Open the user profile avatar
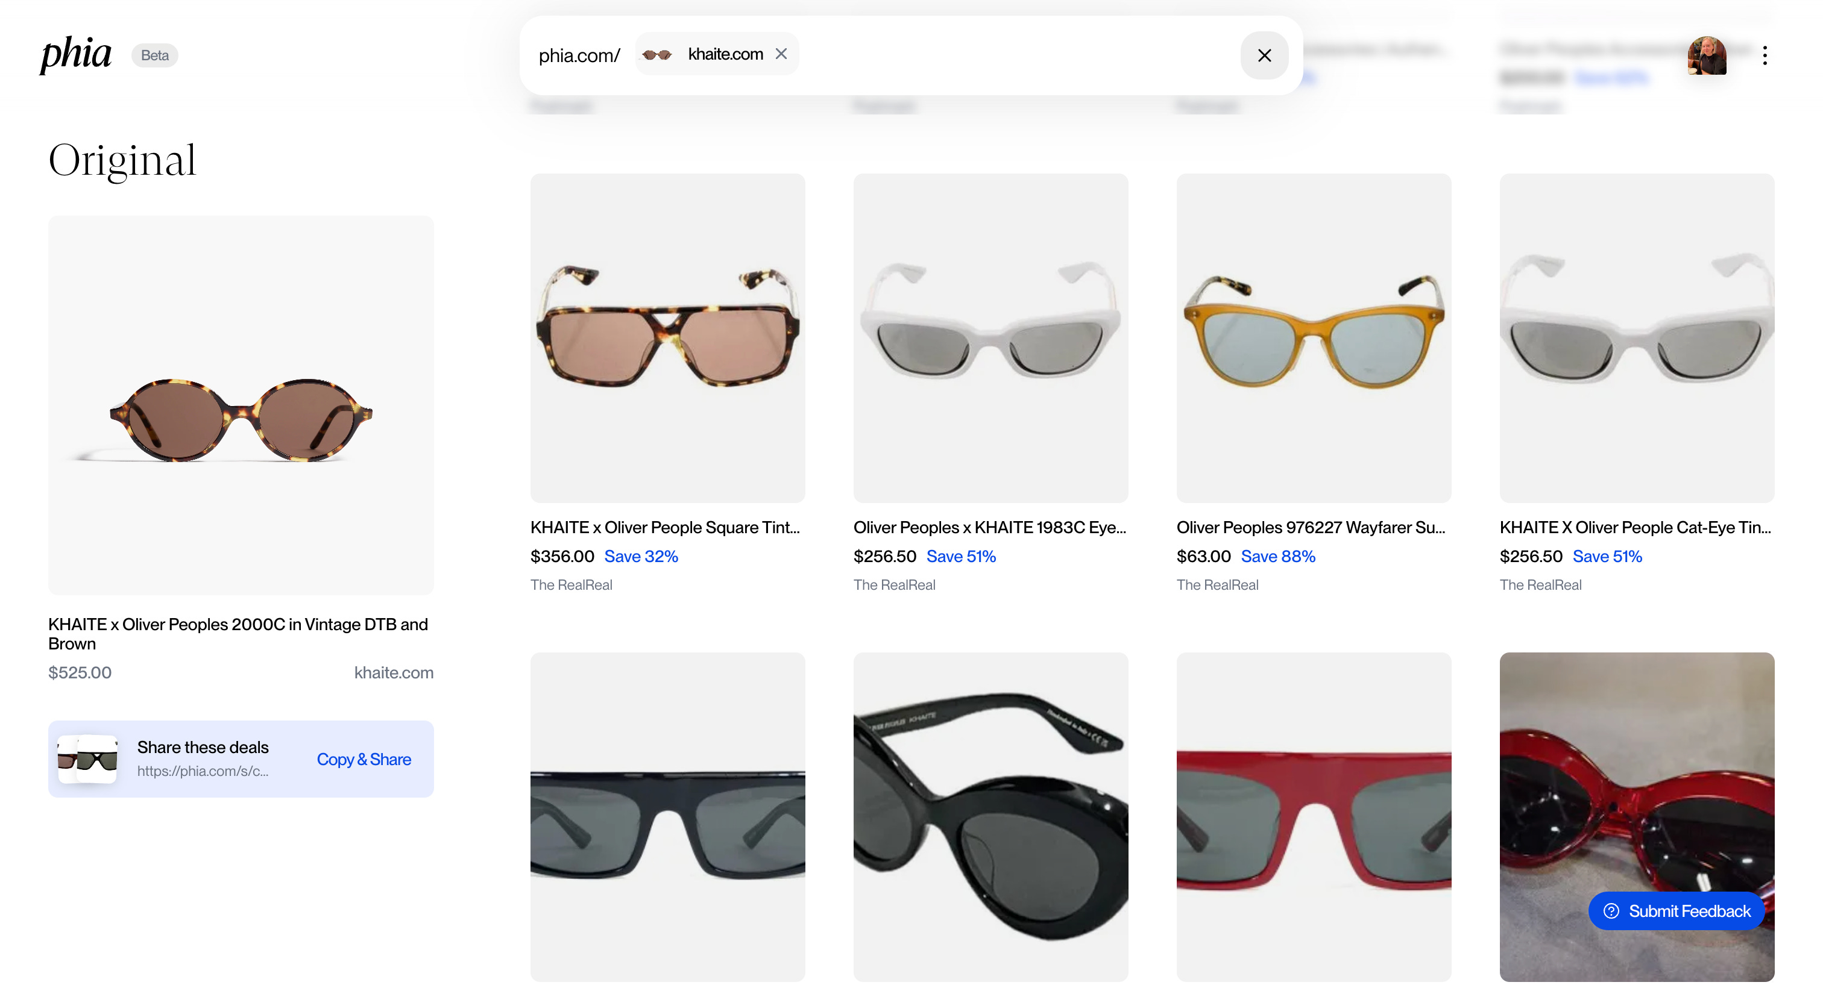The width and height of the screenshot is (1823, 988). pos(1705,55)
